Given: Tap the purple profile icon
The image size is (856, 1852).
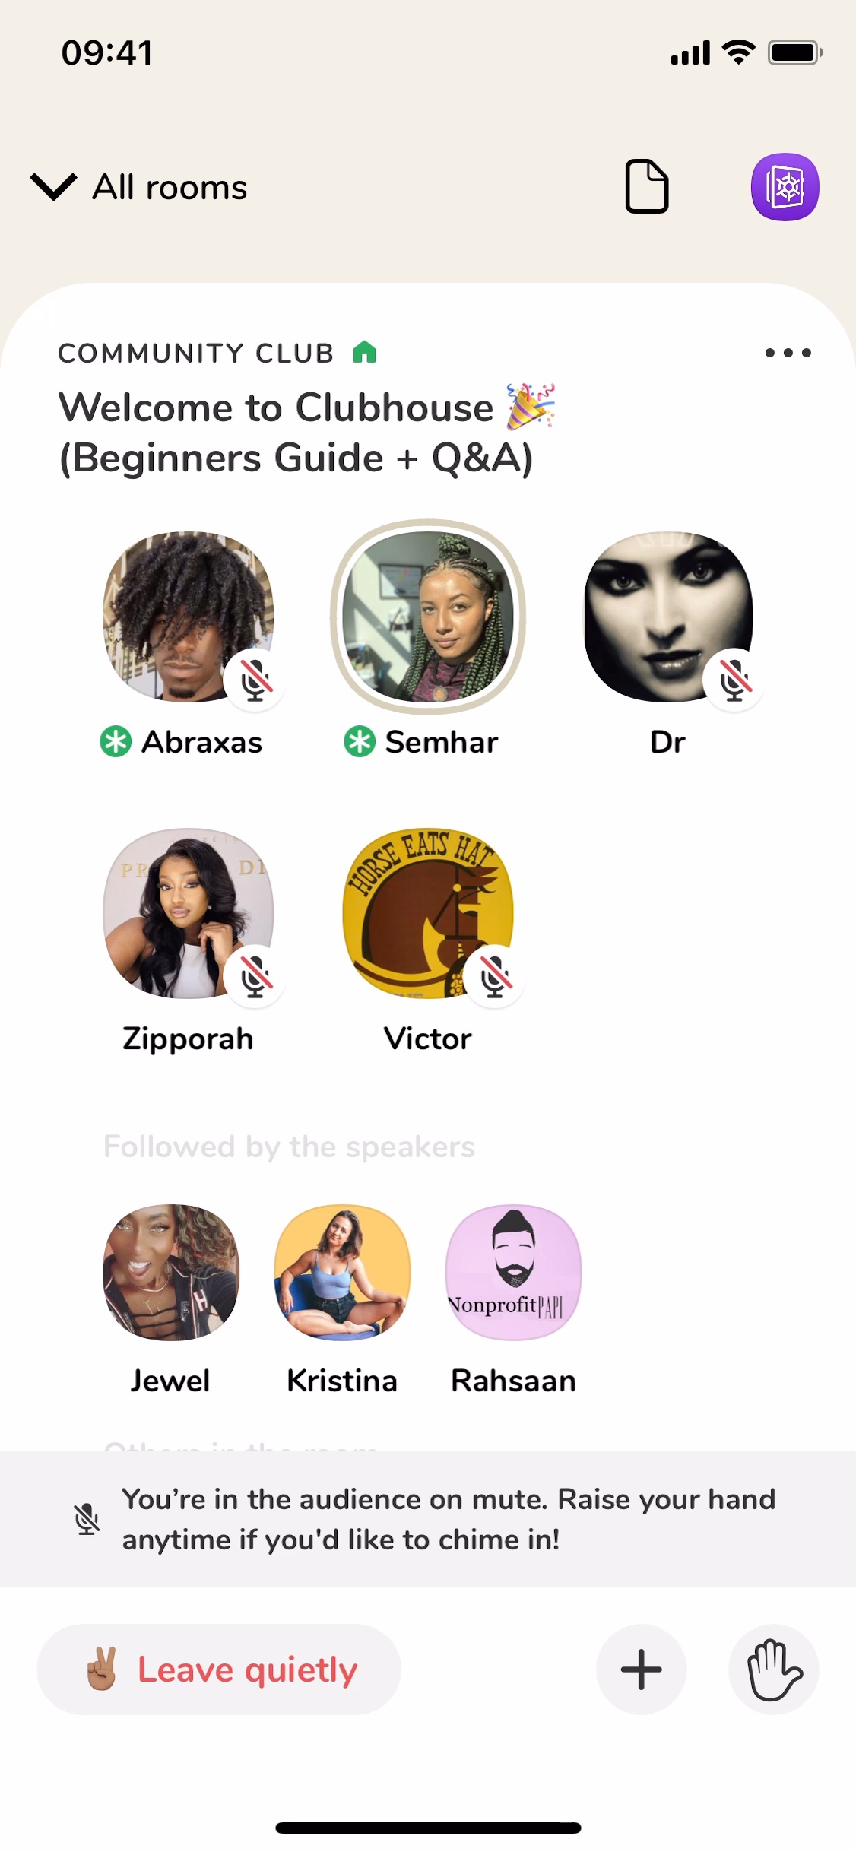Looking at the screenshot, I should pos(785,187).
